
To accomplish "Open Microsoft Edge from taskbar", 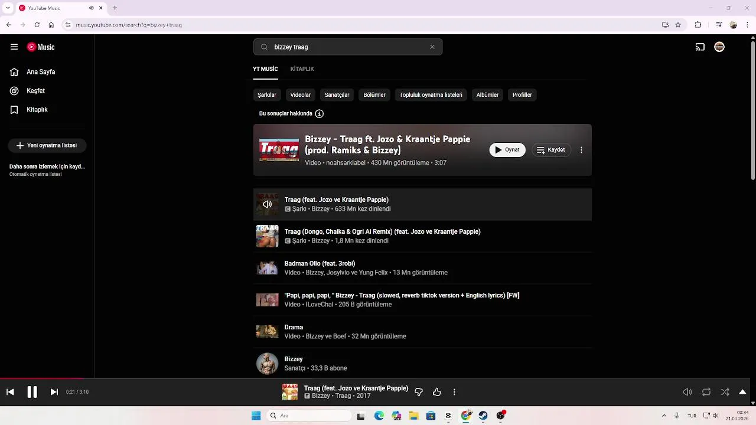I will tap(379, 416).
